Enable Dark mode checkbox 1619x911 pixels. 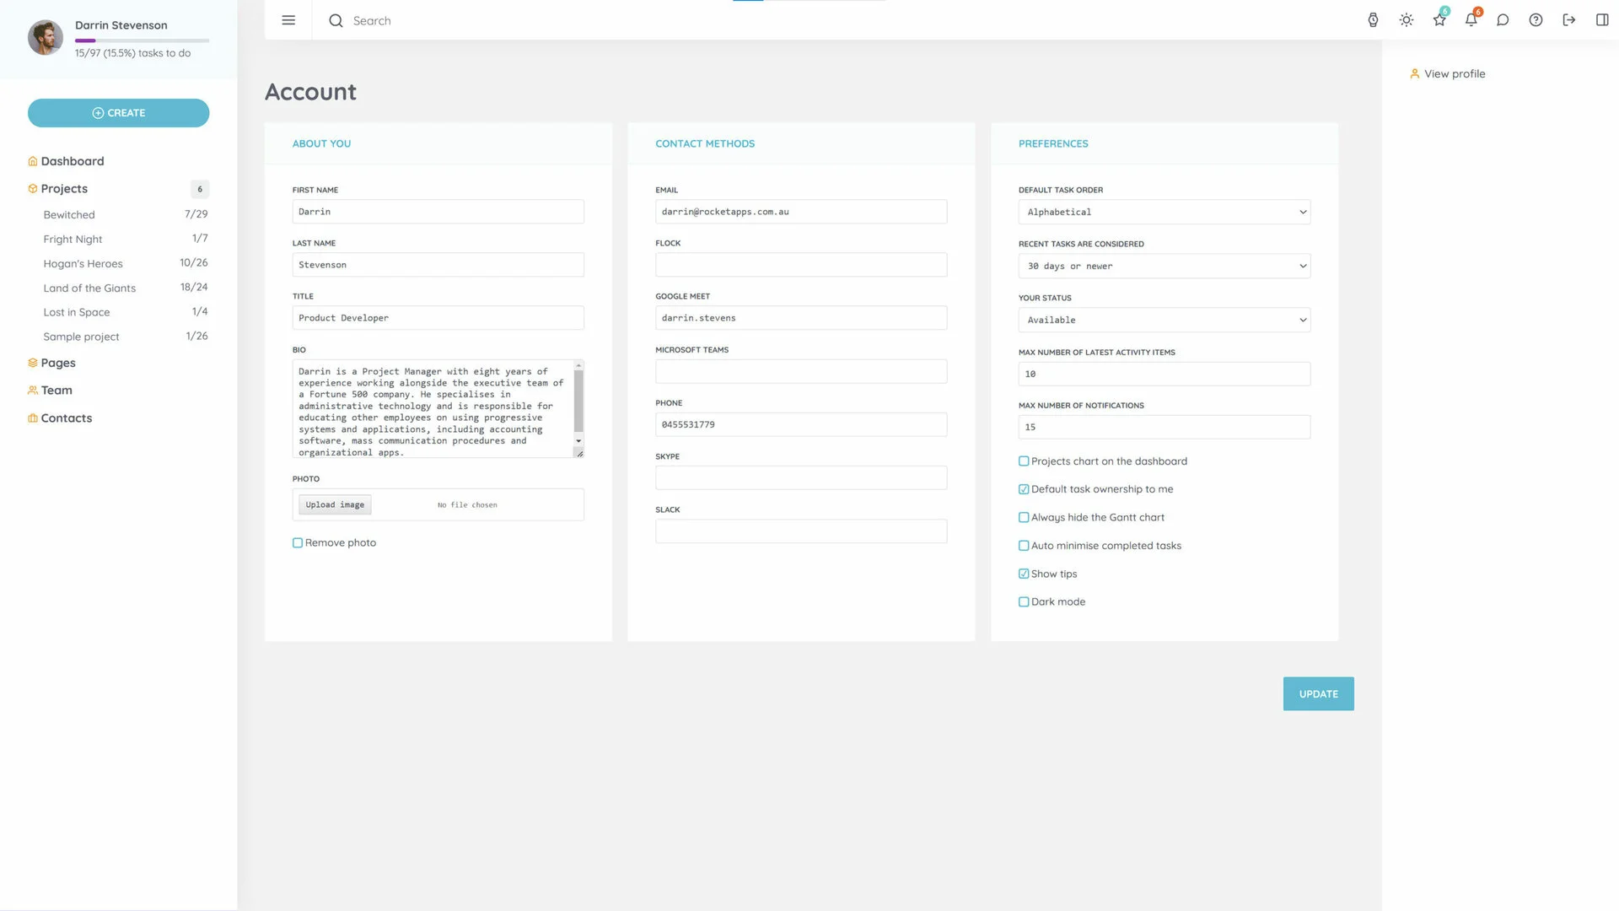(1024, 602)
